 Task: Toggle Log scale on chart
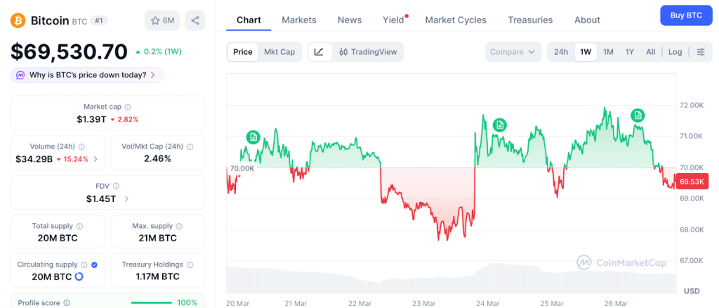(675, 52)
